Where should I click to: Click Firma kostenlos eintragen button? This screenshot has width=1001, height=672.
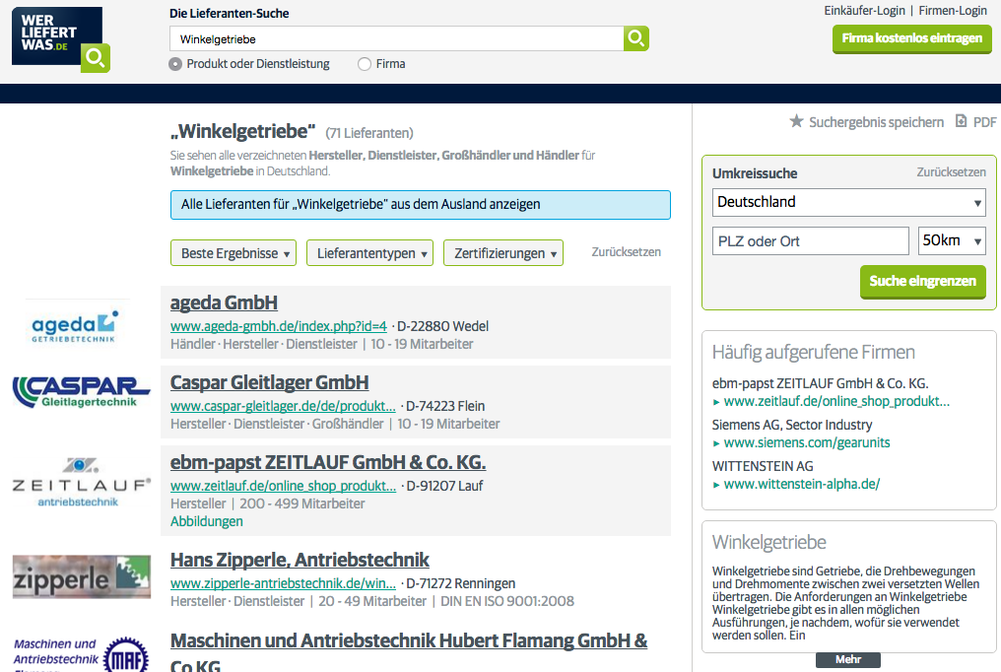912,39
